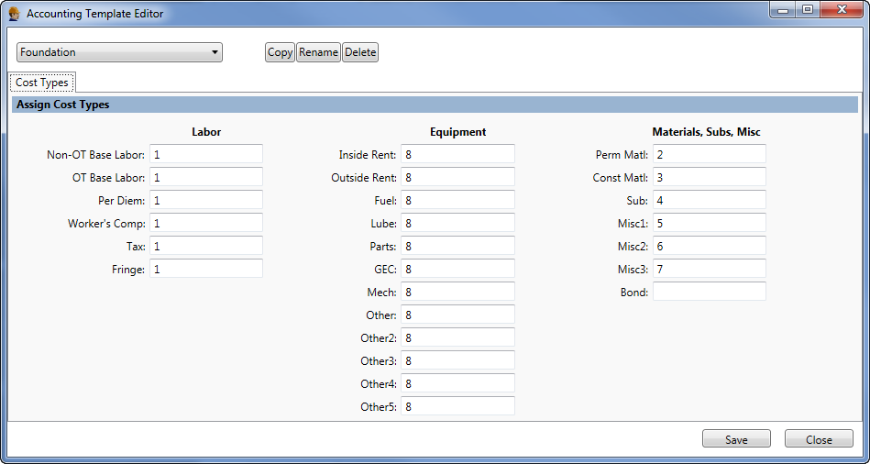Image resolution: width=870 pixels, height=464 pixels.
Task: Click the Close button at bottom
Action: coord(819,439)
